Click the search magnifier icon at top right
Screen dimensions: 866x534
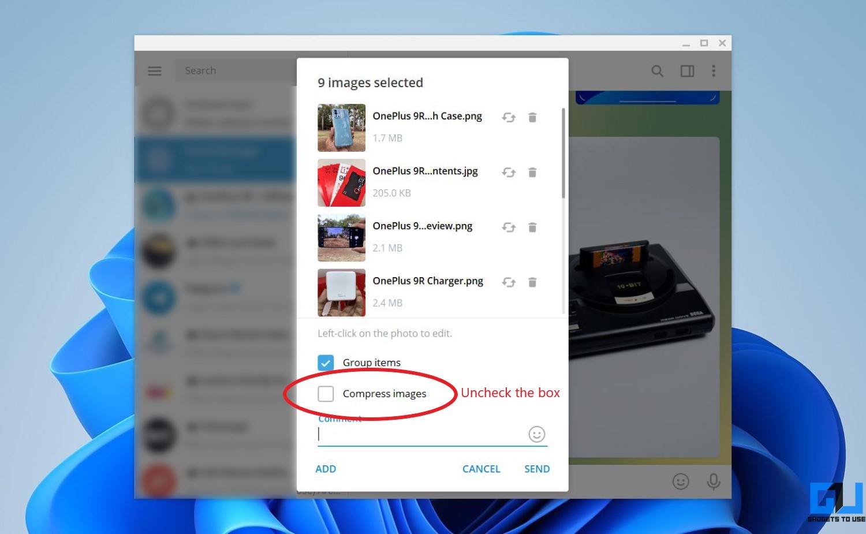click(657, 70)
